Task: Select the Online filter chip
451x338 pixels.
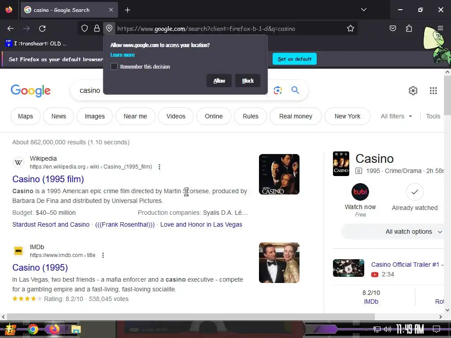Action: (x=214, y=116)
